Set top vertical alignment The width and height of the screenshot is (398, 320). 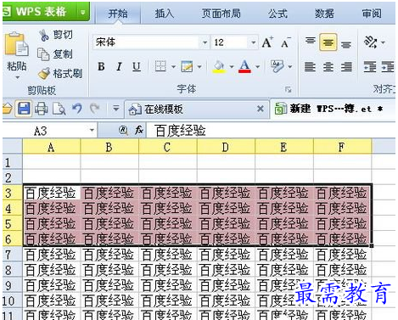click(x=311, y=42)
